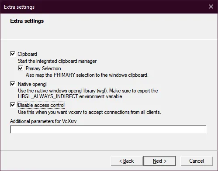Focus the Additional parameters for VcXsrv field
Screen dimensions: 218x171
click(x=108, y=130)
